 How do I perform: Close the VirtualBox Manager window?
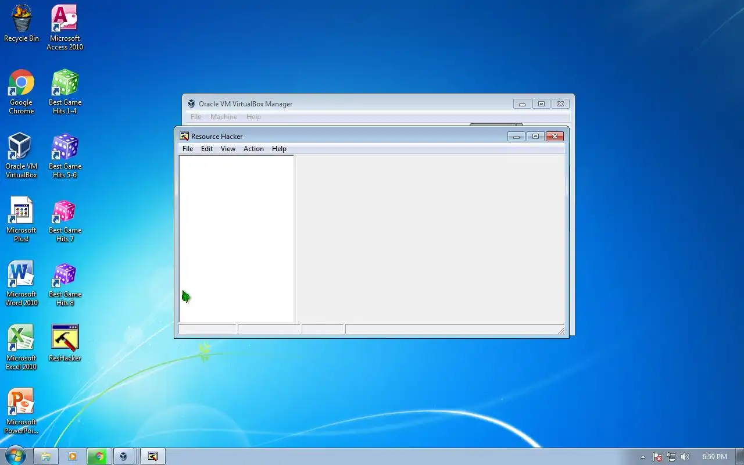[560, 104]
